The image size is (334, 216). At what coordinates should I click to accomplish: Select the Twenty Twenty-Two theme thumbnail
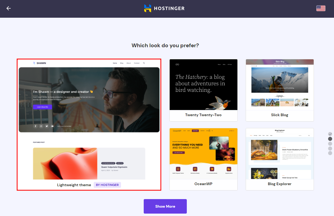point(203,85)
